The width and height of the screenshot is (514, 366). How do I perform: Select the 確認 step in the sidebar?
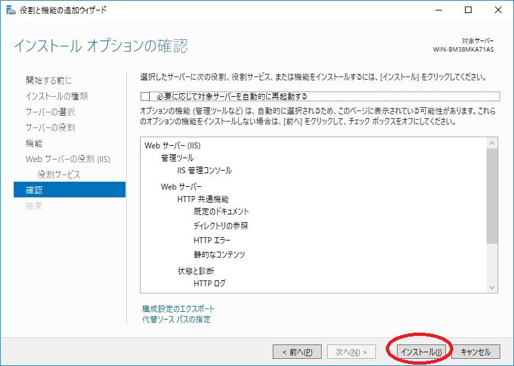[x=34, y=190]
